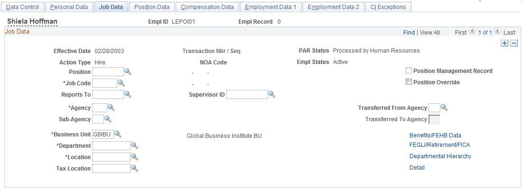Open the Job Code lookup icon
Screen dimensions: 523x189
pyautogui.click(x=122, y=82)
